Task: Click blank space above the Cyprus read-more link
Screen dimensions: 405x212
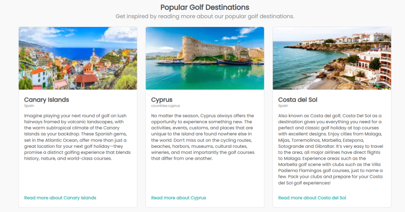Action: [x=205, y=178]
